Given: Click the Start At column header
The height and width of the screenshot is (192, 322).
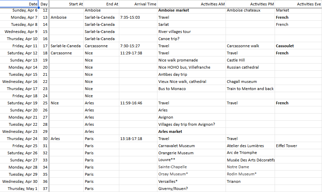Looking at the screenshot, I should click(x=67, y=4).
